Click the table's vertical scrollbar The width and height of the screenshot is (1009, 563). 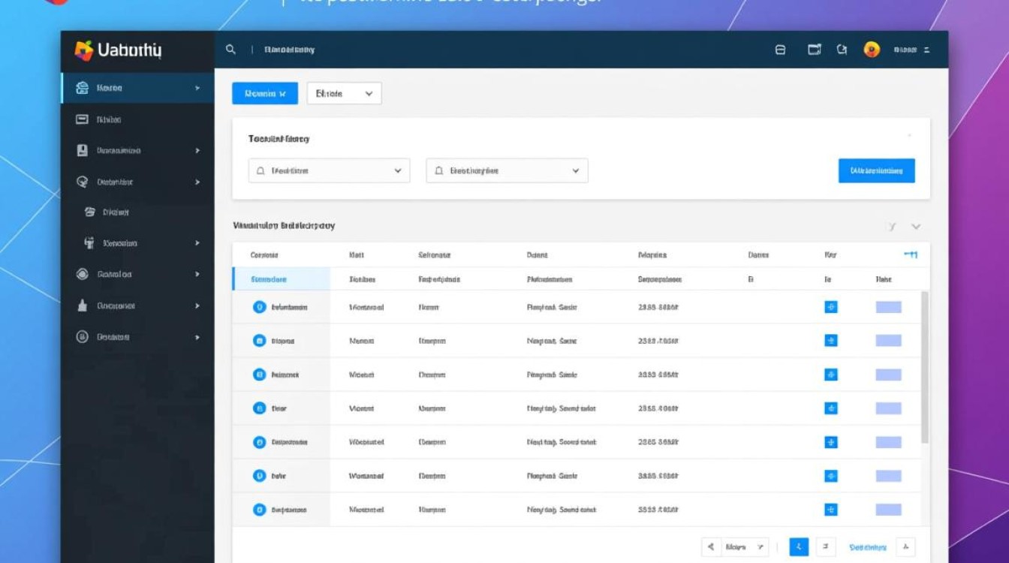tap(925, 368)
